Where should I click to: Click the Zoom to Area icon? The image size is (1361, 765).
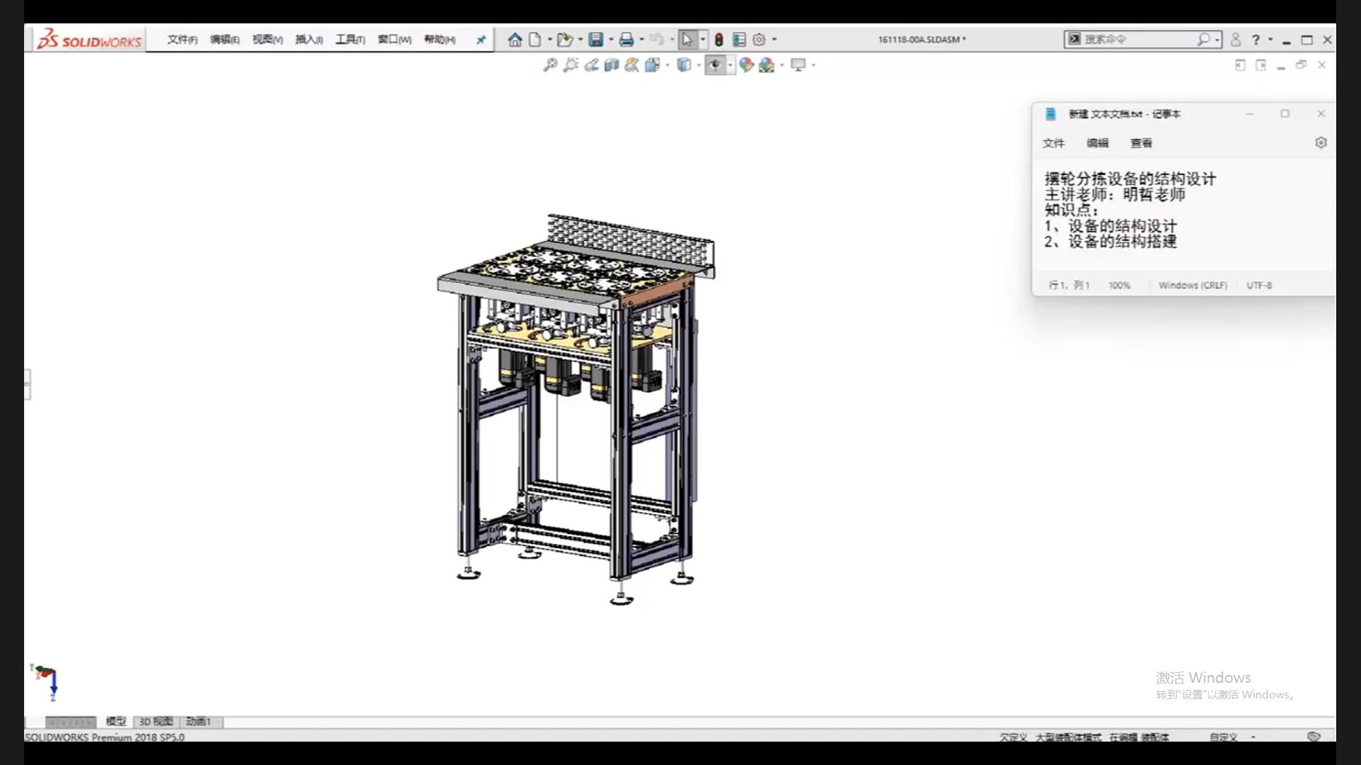(x=571, y=65)
